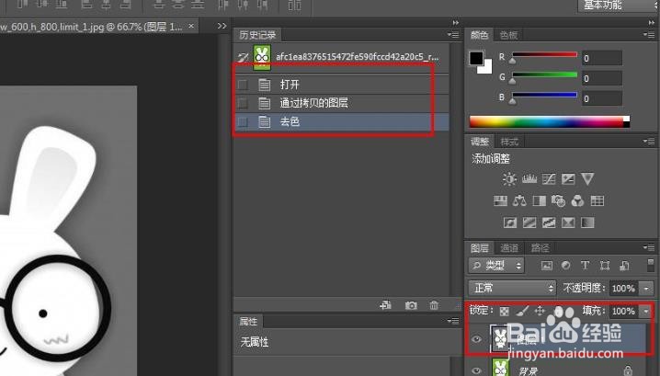This screenshot has width=660, height=376.
Task: Filter layers by shape layers icon
Action: tap(605, 266)
